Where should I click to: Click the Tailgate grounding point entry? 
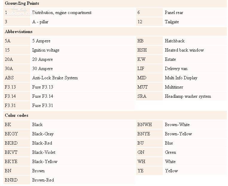(x=172, y=22)
